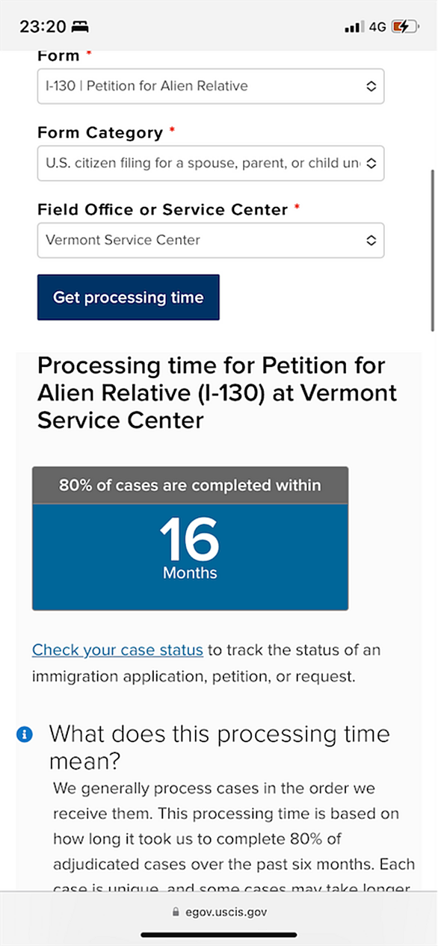Tap the 4G network indicator
Image resolution: width=438 pixels, height=946 pixels.
pos(377,27)
